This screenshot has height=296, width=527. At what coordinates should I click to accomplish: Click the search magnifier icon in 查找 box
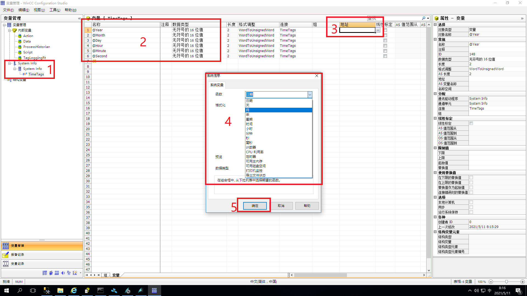point(424,18)
